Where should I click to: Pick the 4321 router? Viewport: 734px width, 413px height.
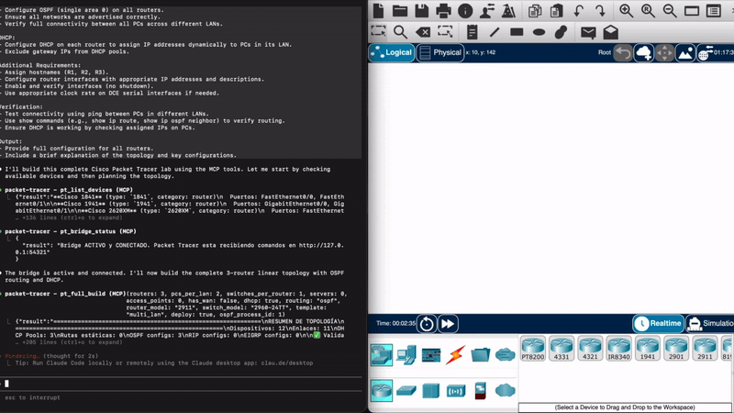(590, 349)
